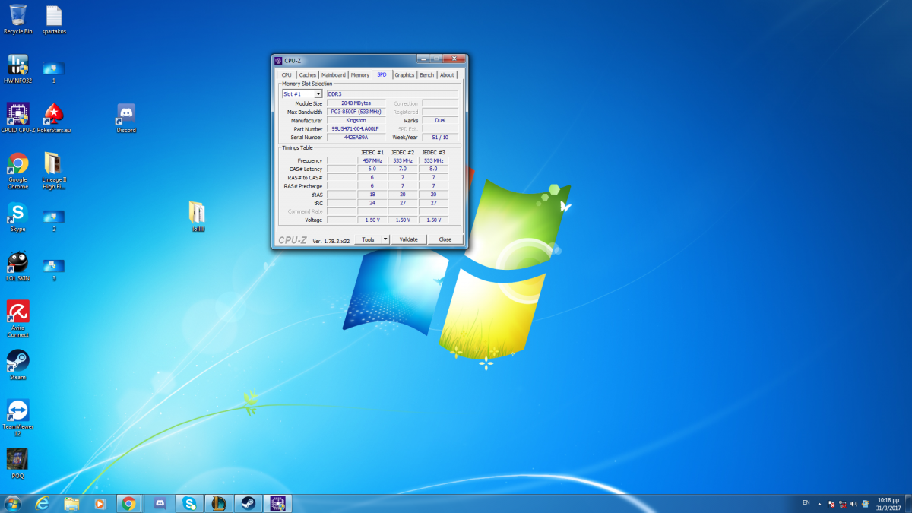Click the Tools button in CPU-Z
The height and width of the screenshot is (513, 912).
pyautogui.click(x=368, y=239)
